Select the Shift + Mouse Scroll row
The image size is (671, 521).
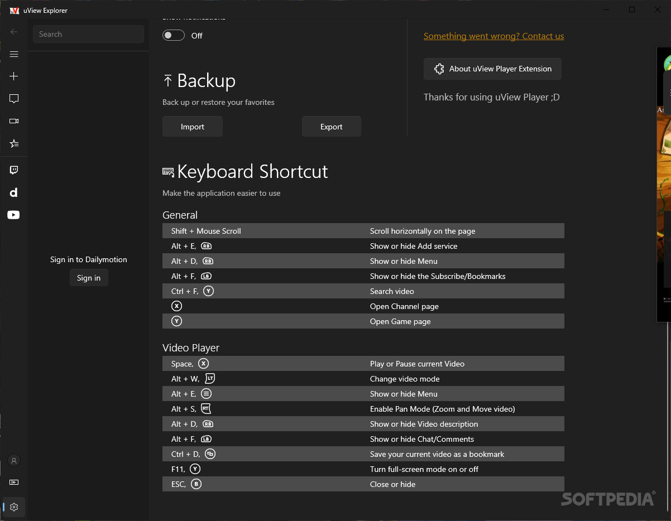click(x=363, y=231)
